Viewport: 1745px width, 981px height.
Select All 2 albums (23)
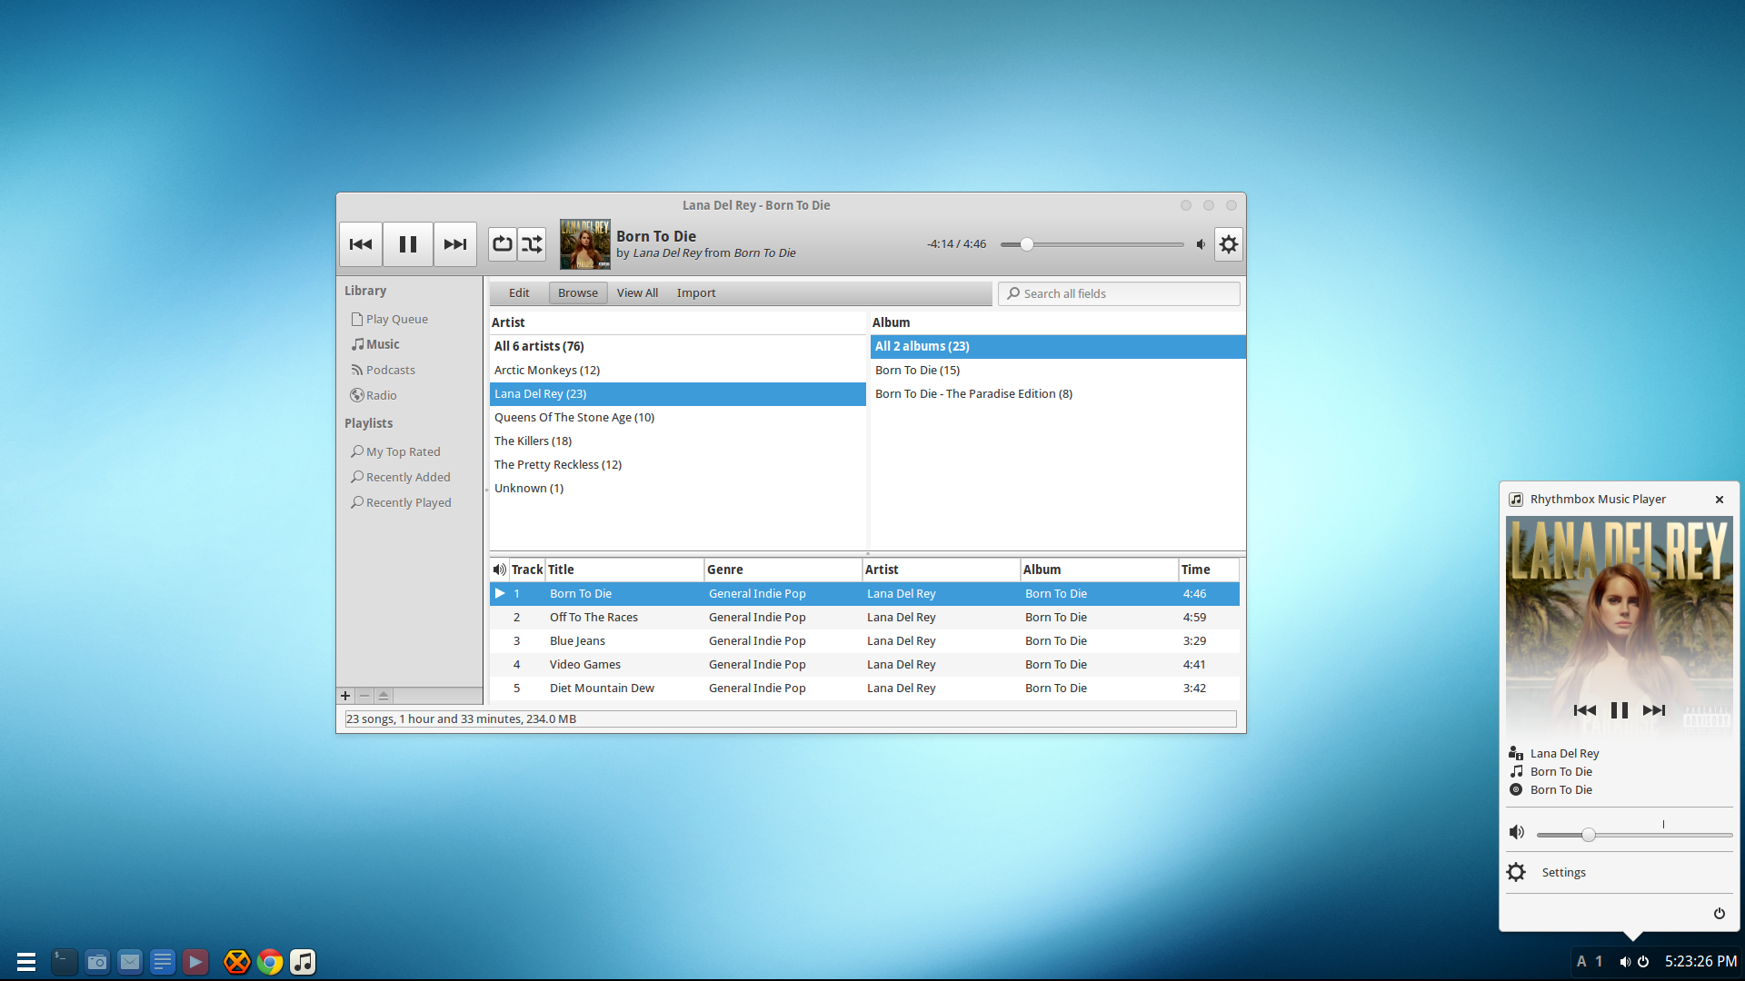[x=1058, y=346]
